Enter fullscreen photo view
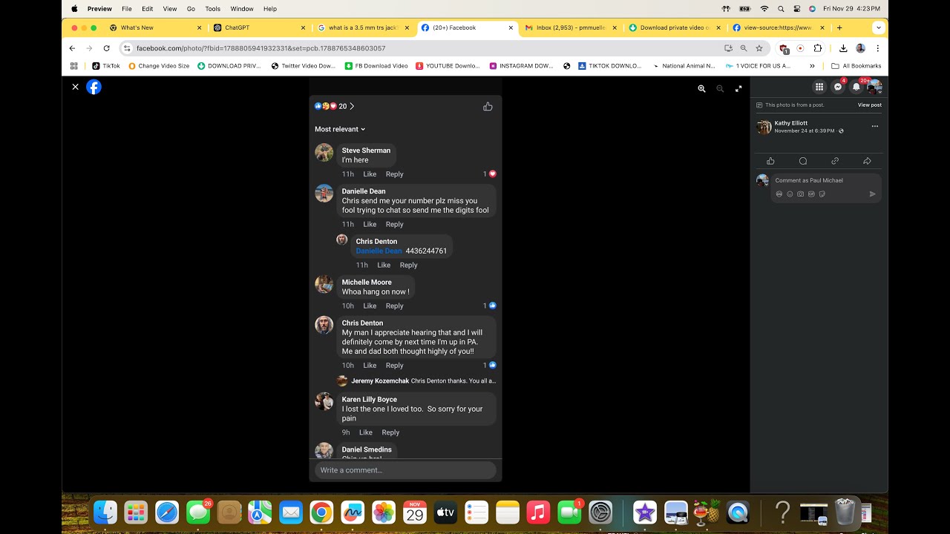950x534 pixels. coord(738,88)
